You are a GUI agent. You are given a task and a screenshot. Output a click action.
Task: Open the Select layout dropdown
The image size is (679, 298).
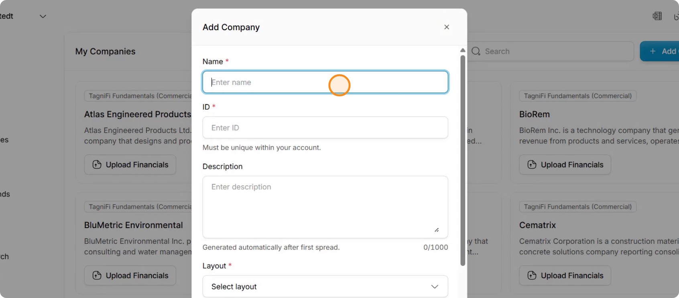[325, 286]
